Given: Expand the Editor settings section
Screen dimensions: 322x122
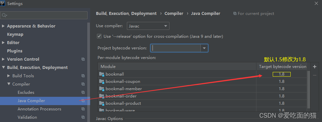Looking at the screenshot, I should pyautogui.click(x=3, y=42).
